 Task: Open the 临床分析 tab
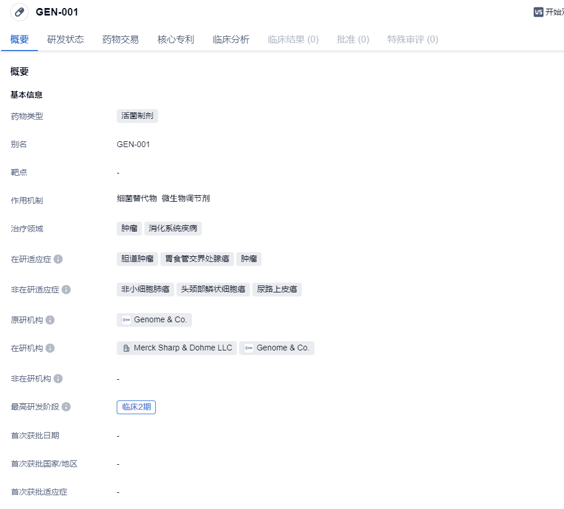231,40
